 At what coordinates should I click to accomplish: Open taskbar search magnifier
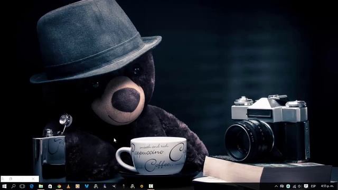pyautogui.click(x=13, y=186)
